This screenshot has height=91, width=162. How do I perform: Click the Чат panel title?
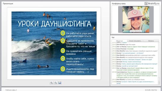113,37
